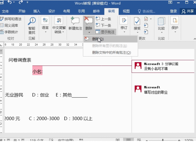Image resolution: width=196 pixels, height=142 pixels.
Task: Click the status bar zoom slider
Action: [163, 140]
